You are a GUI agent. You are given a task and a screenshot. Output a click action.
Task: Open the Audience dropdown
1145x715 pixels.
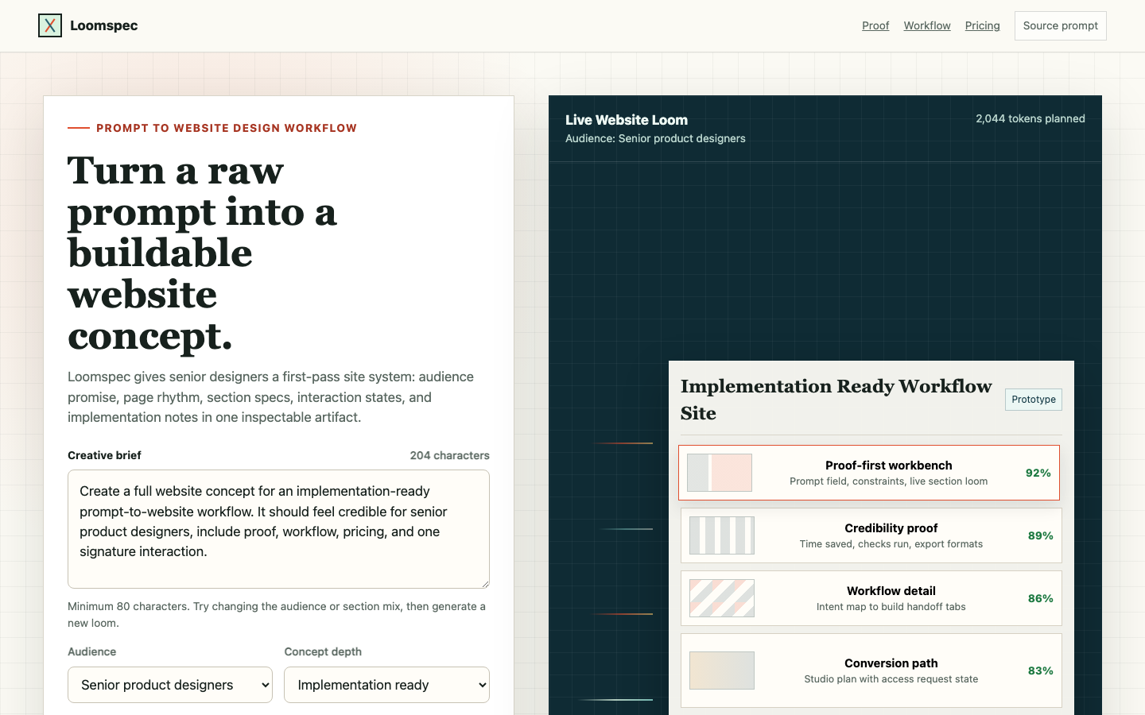(170, 685)
